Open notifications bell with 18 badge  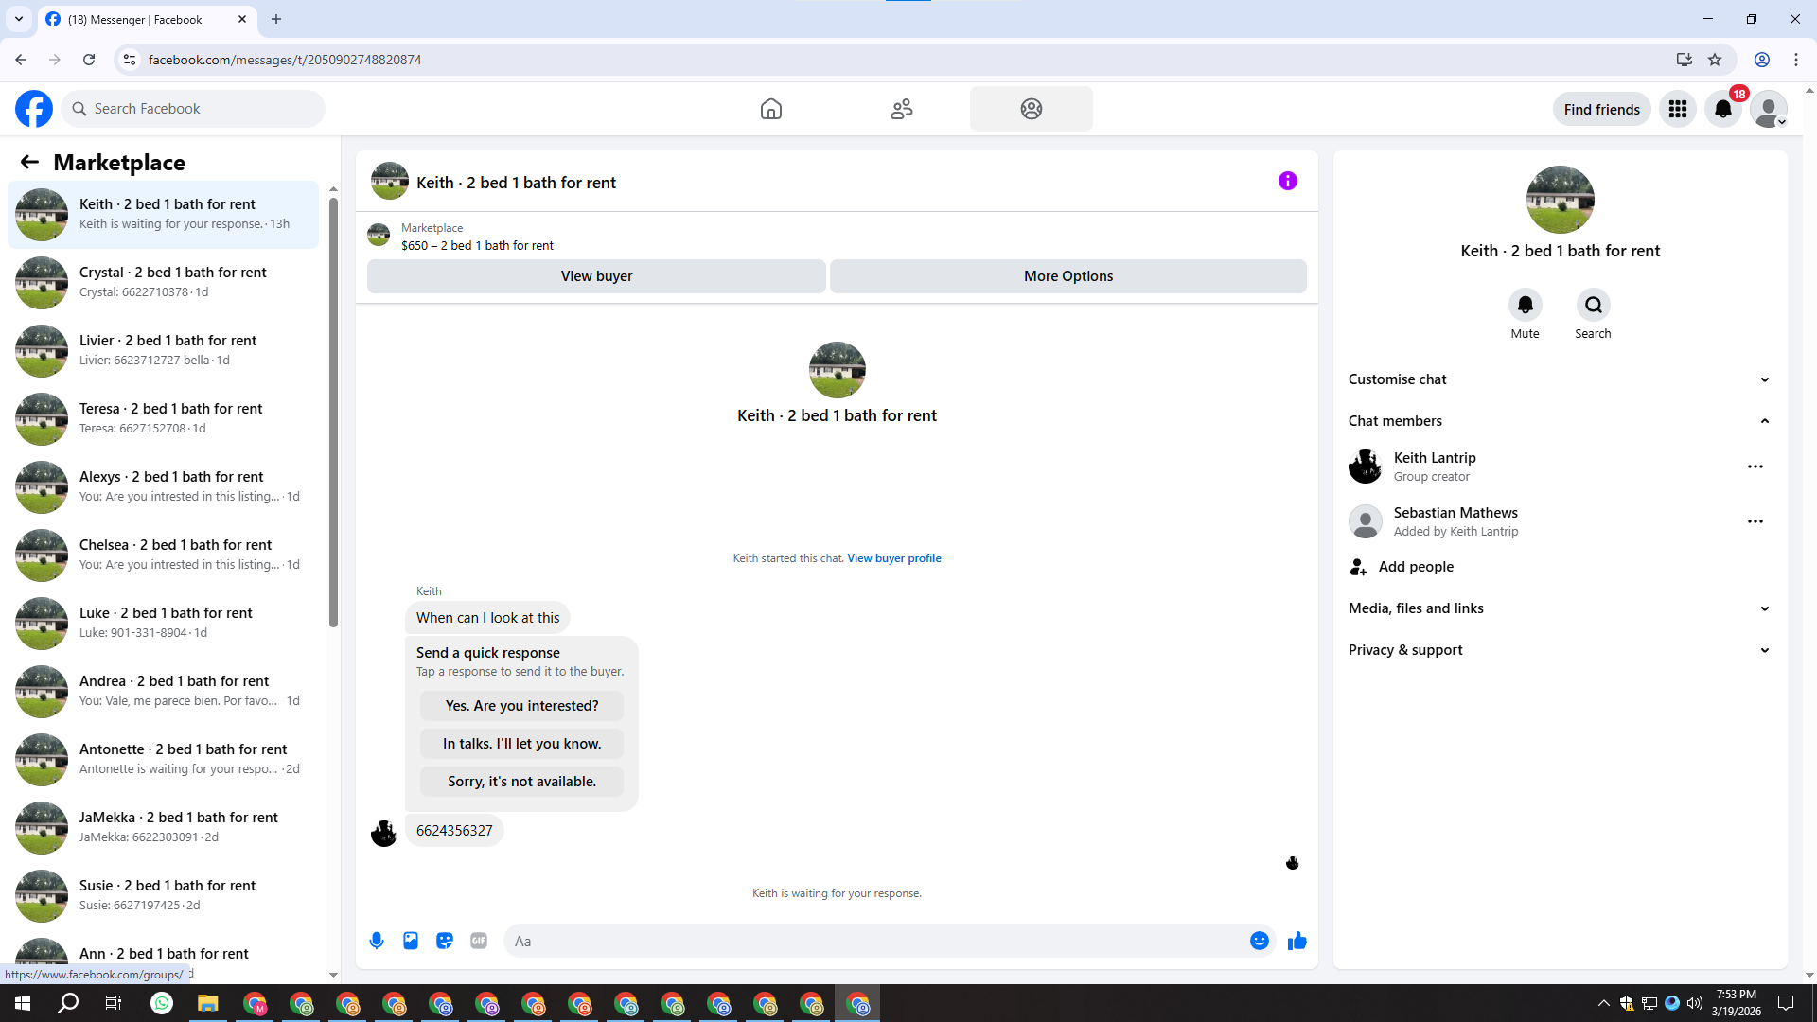pyautogui.click(x=1723, y=109)
